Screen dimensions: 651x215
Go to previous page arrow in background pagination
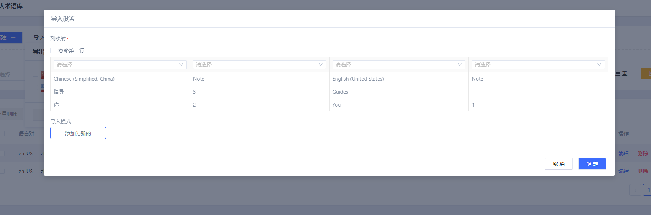tap(635, 190)
